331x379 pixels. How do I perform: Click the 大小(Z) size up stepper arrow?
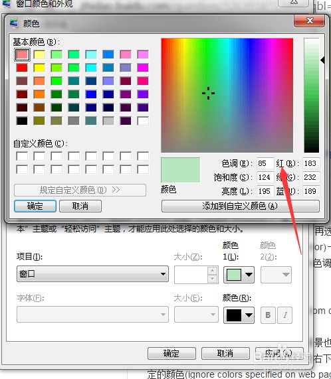click(x=213, y=270)
